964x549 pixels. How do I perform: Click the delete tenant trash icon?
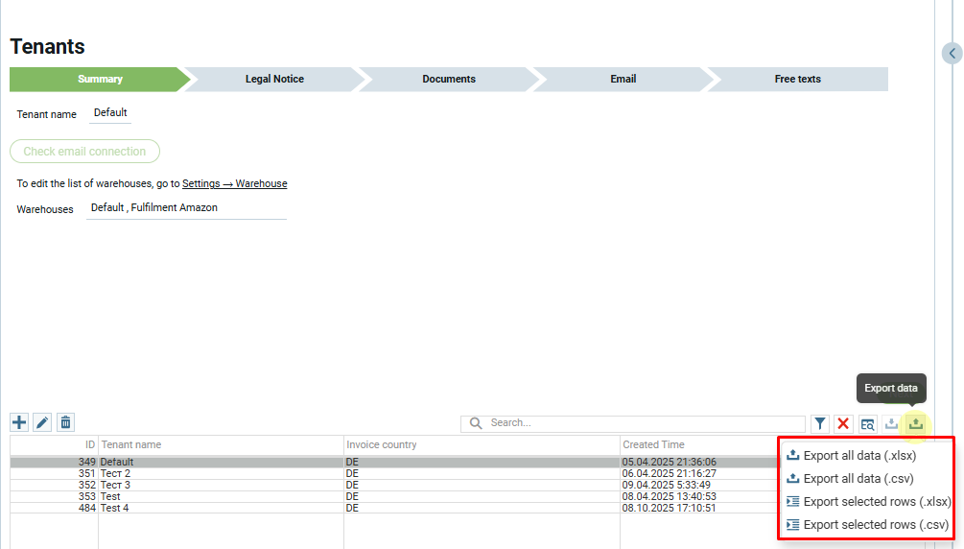pos(65,422)
